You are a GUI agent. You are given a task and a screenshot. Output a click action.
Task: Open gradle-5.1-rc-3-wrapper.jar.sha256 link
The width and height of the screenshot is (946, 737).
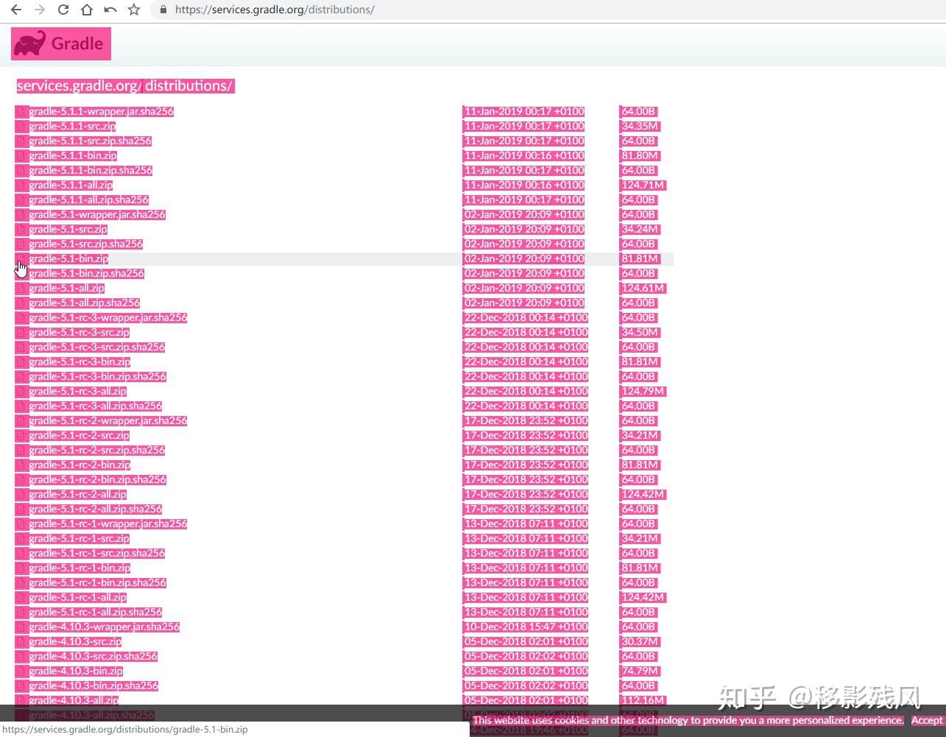[x=108, y=318]
